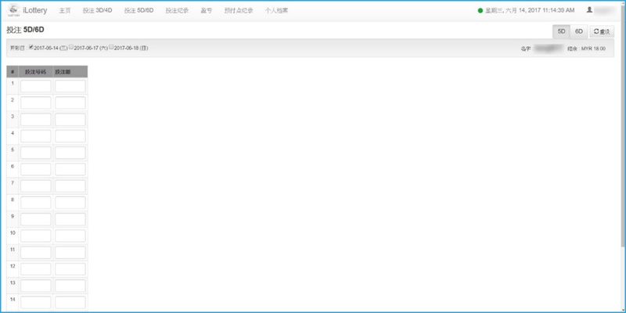Switch to the 5D tab
The image size is (626, 313).
tap(561, 31)
